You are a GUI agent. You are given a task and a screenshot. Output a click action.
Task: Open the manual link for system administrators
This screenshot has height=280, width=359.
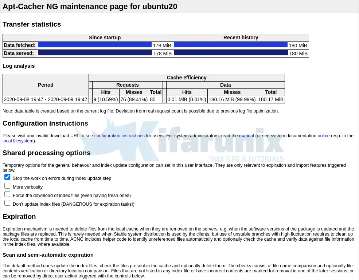click(x=246, y=136)
